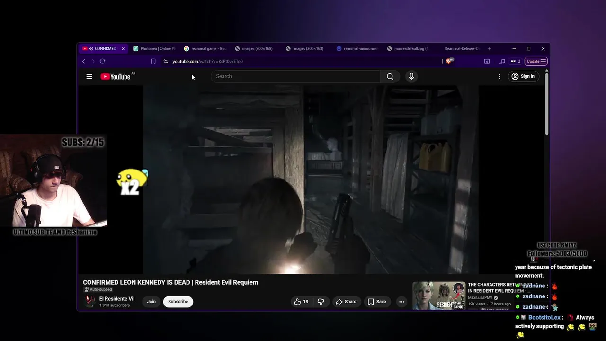Open a new tab with plus button

tap(490, 48)
